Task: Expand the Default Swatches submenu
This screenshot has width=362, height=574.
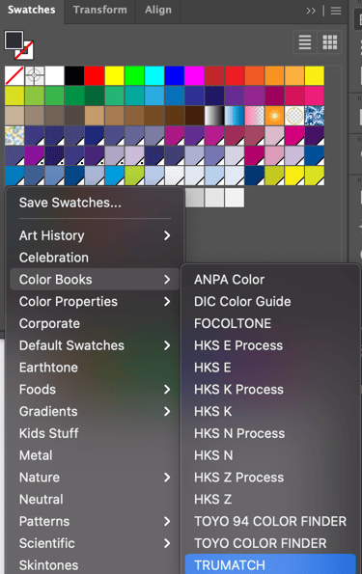Action: coord(95,345)
